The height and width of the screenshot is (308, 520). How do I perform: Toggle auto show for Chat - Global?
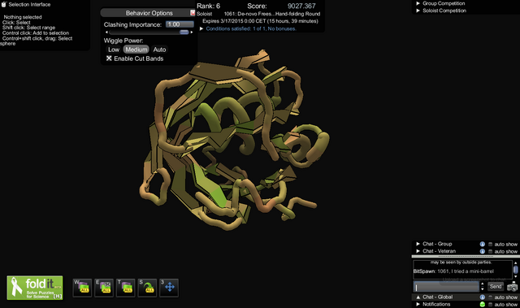click(490, 297)
